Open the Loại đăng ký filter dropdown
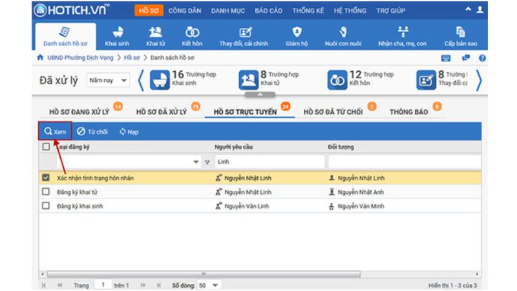The width and height of the screenshot is (517, 291). pos(196,162)
